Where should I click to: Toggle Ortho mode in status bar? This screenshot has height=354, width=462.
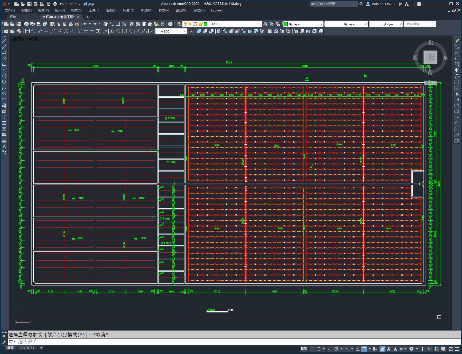click(330, 349)
